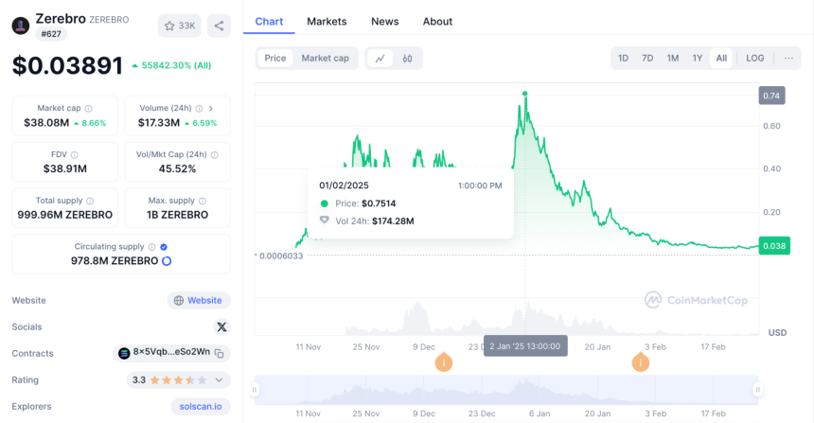Open the solscan.io explorer link

coord(201,406)
